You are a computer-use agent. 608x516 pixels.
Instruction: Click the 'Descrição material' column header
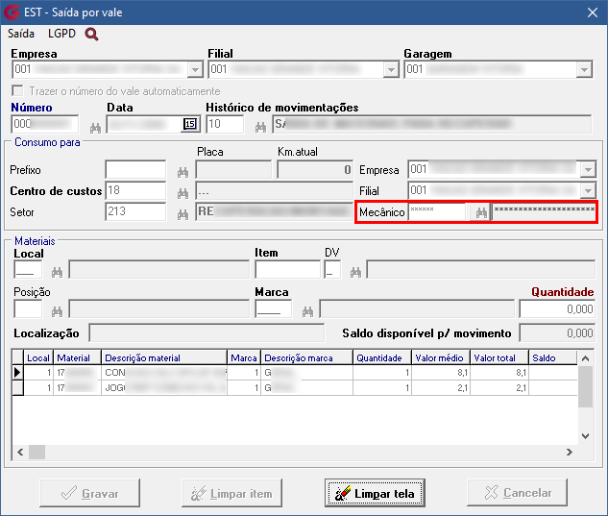(164, 357)
